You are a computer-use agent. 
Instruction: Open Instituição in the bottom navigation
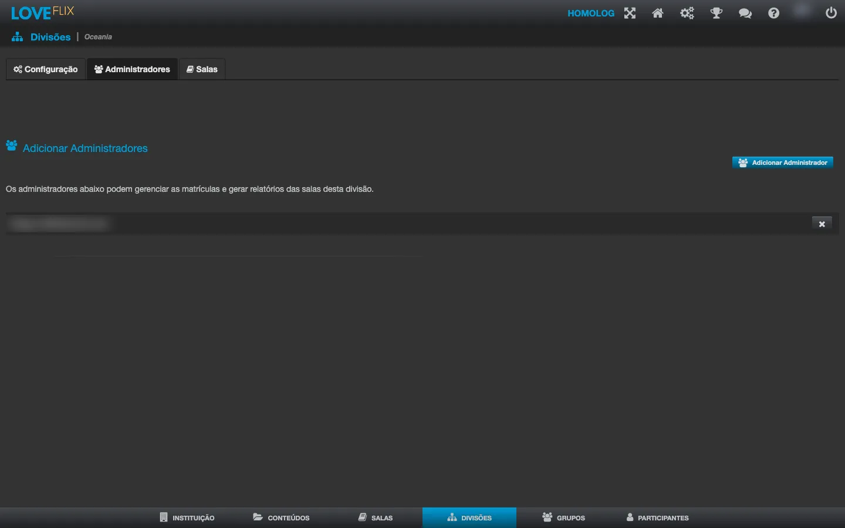tap(187, 517)
